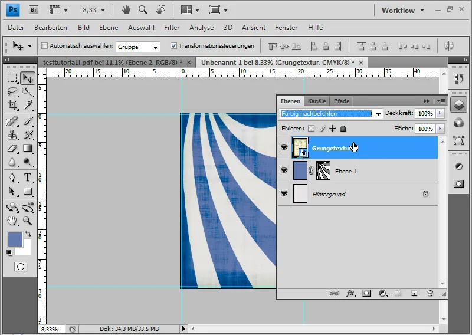This screenshot has height=335, width=472.
Task: Select the Dodge tool
Action: (28, 162)
